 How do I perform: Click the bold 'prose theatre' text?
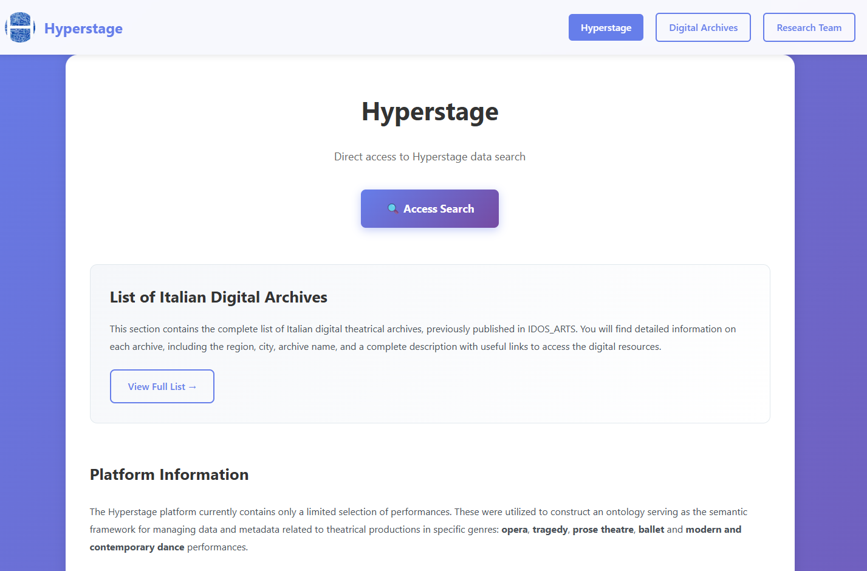point(603,530)
